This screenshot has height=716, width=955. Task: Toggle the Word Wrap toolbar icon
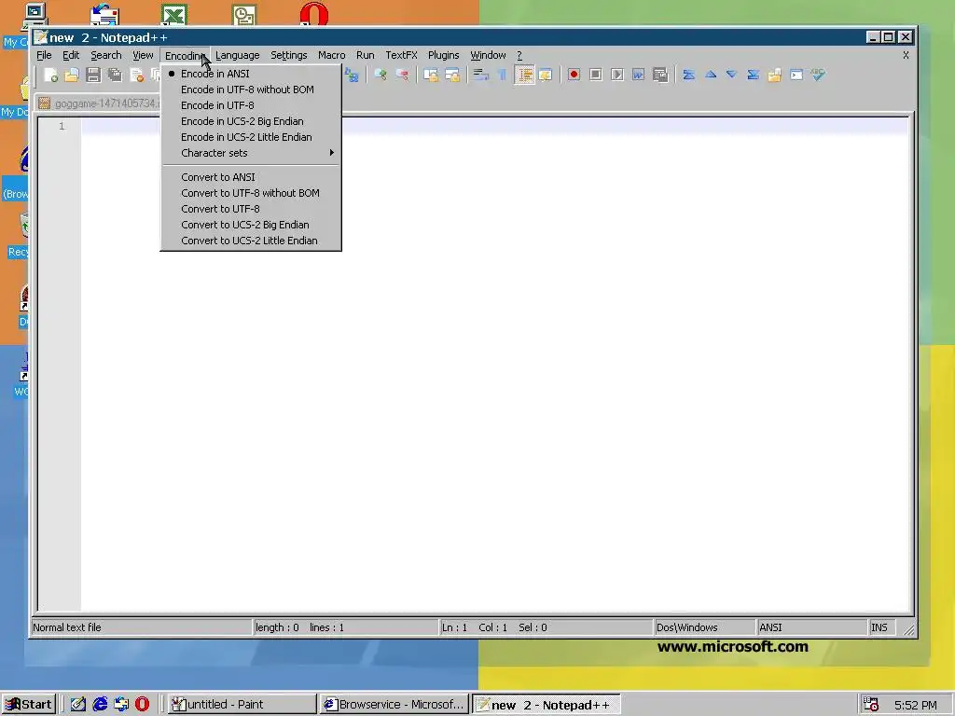tap(481, 75)
